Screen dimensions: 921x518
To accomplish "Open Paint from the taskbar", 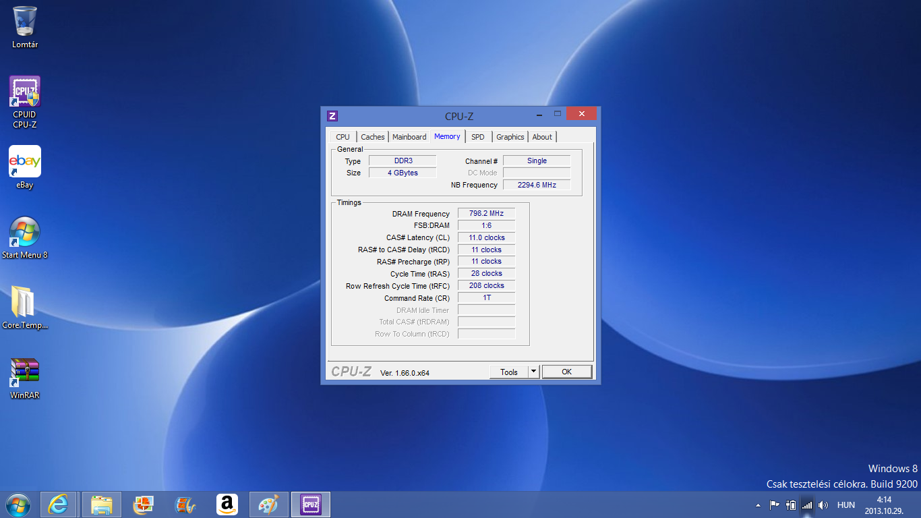I will (268, 505).
